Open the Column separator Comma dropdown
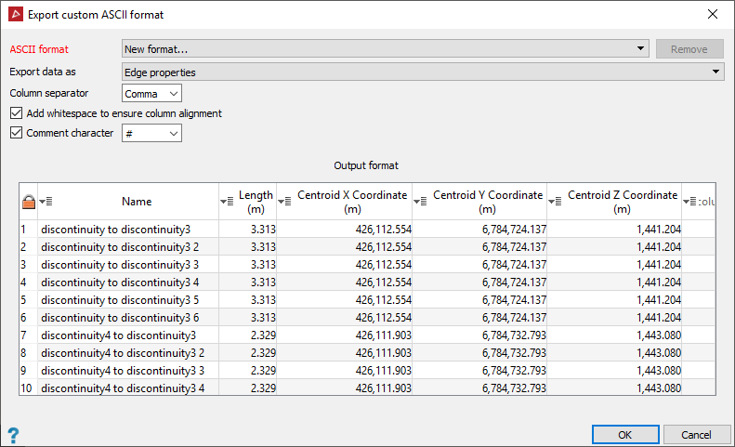Viewport: 735px width, 447px height. (151, 93)
